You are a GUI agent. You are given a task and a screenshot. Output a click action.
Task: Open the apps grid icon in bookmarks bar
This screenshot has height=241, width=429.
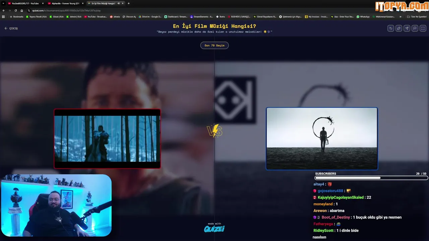coord(3,16)
